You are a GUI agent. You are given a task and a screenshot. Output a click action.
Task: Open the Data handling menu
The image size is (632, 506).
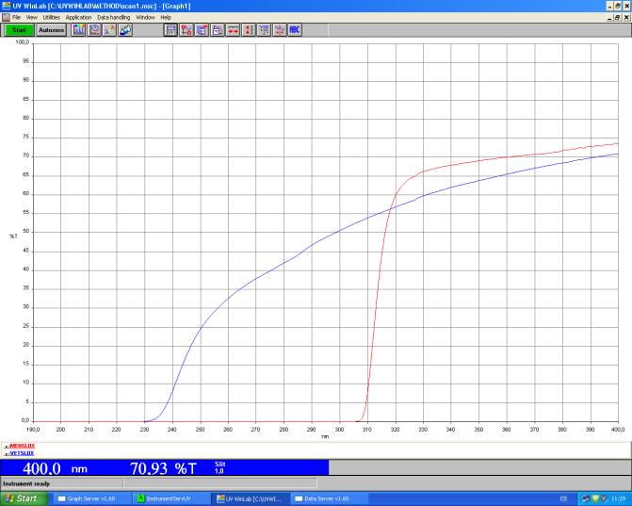114,17
